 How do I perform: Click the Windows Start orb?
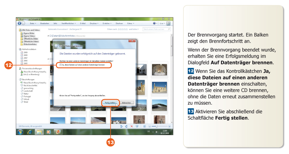point(20,132)
